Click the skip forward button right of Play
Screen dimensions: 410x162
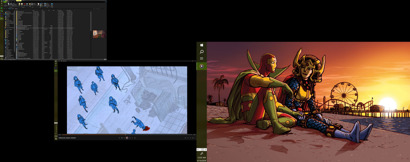point(130,138)
